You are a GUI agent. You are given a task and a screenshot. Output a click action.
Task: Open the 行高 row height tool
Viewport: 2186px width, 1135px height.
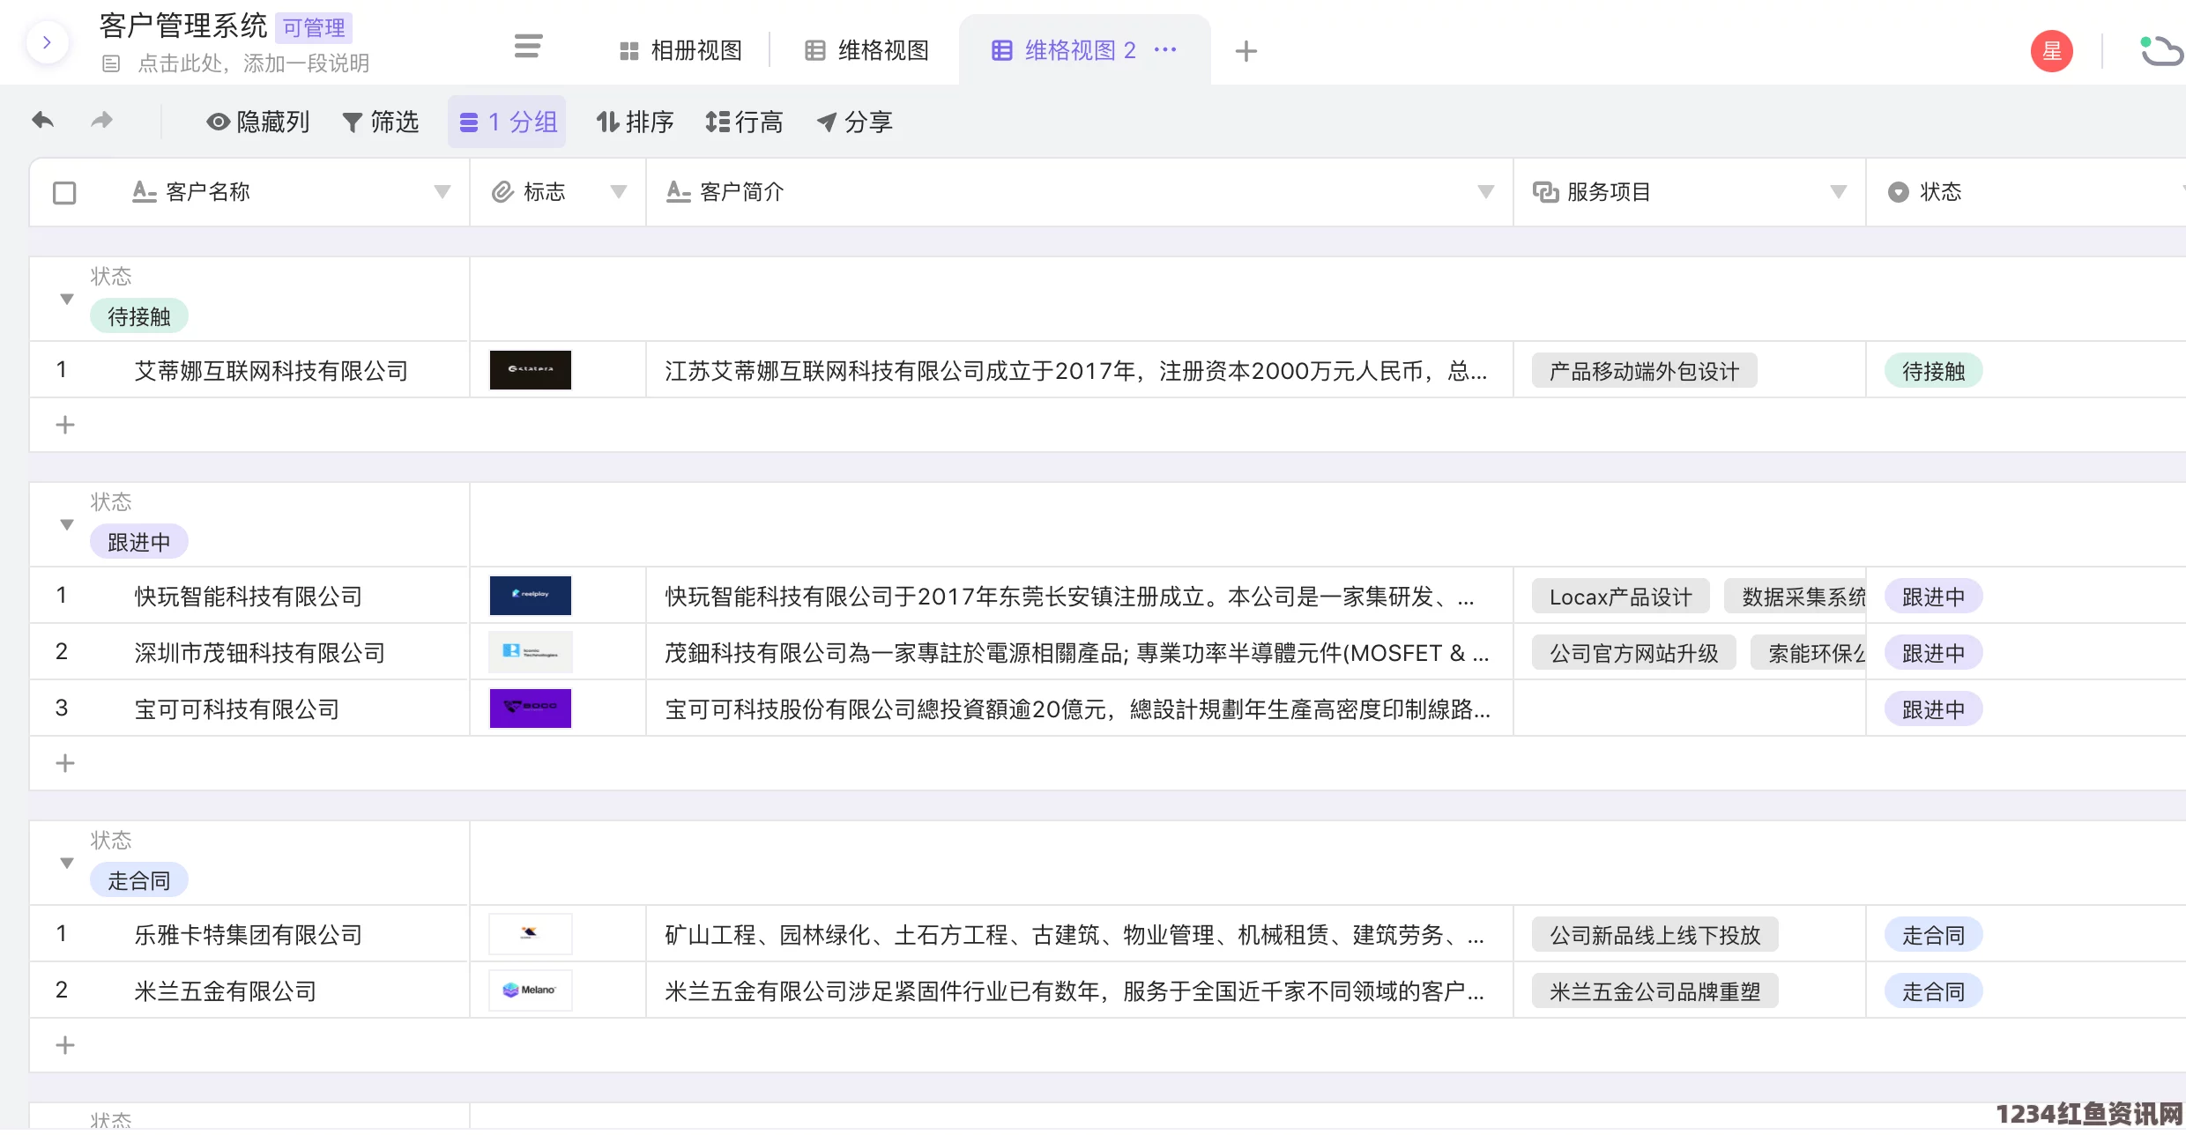[745, 122]
